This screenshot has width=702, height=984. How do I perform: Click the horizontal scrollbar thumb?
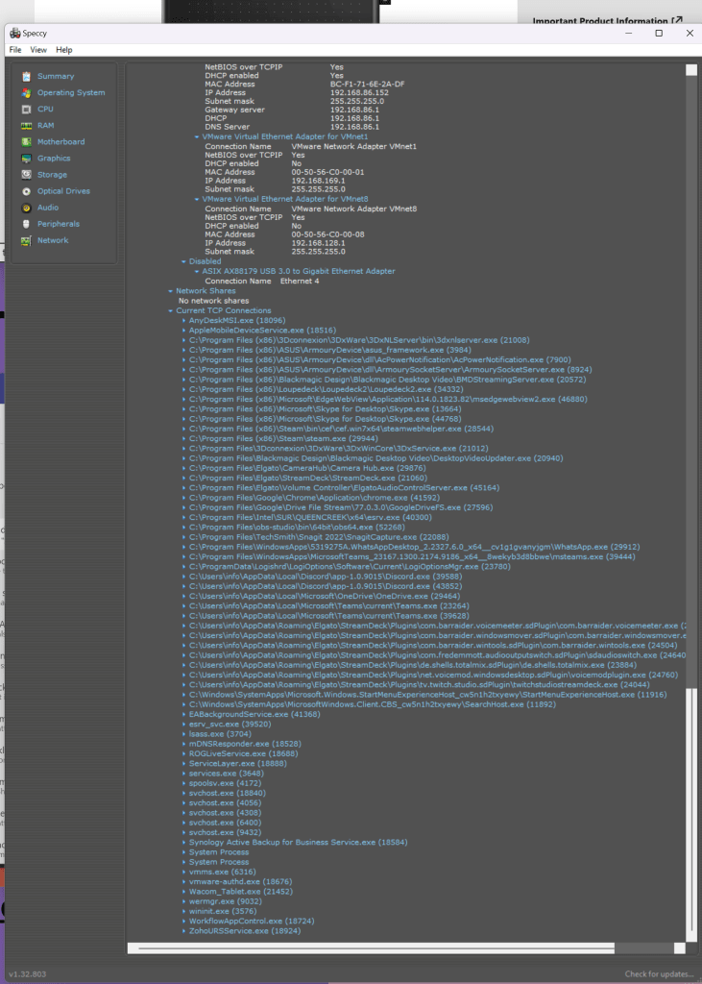(x=375, y=948)
